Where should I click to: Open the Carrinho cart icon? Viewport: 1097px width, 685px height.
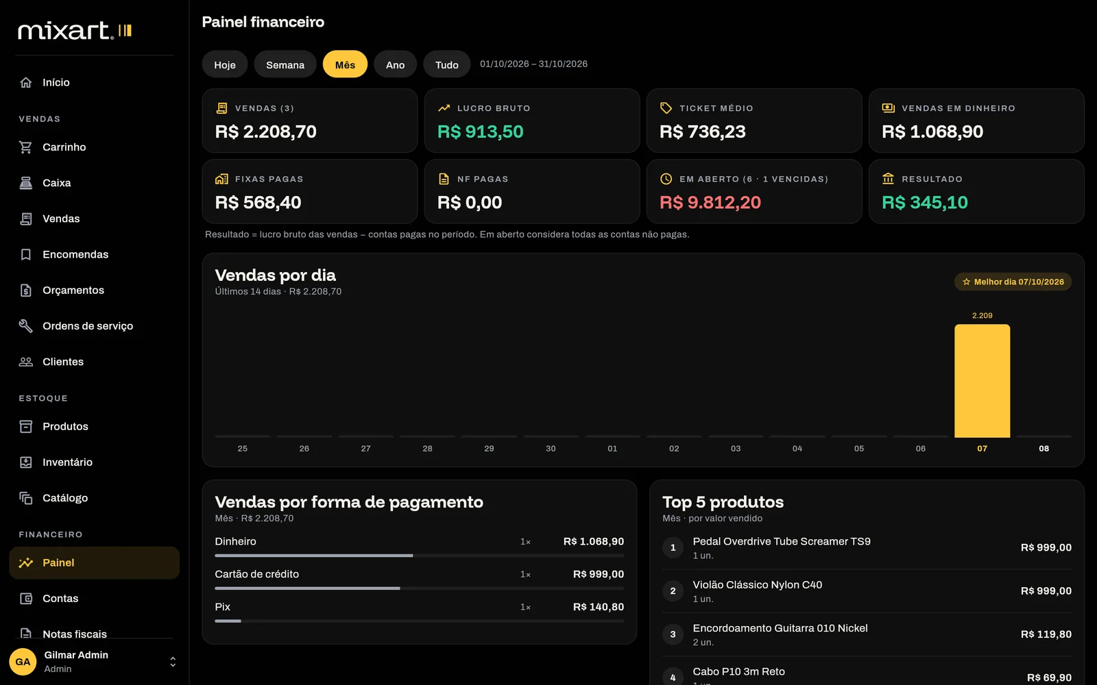[x=26, y=147]
